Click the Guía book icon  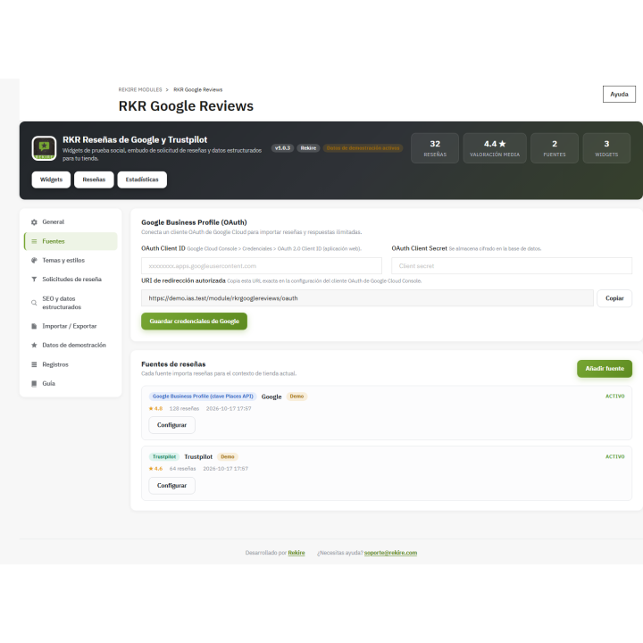point(34,384)
